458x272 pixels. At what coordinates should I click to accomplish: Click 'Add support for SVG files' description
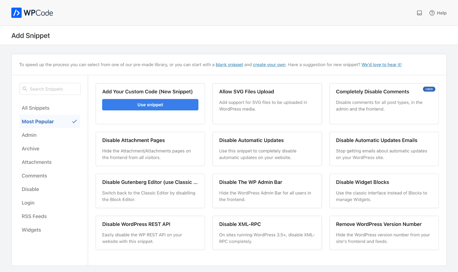click(263, 106)
